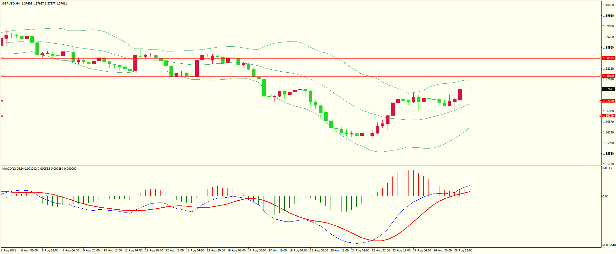
Task: Click the 1.36900 price scale value
Action: [x=608, y=111]
